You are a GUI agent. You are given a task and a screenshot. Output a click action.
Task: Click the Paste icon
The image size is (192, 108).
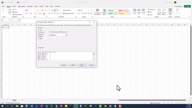coord(10,10)
